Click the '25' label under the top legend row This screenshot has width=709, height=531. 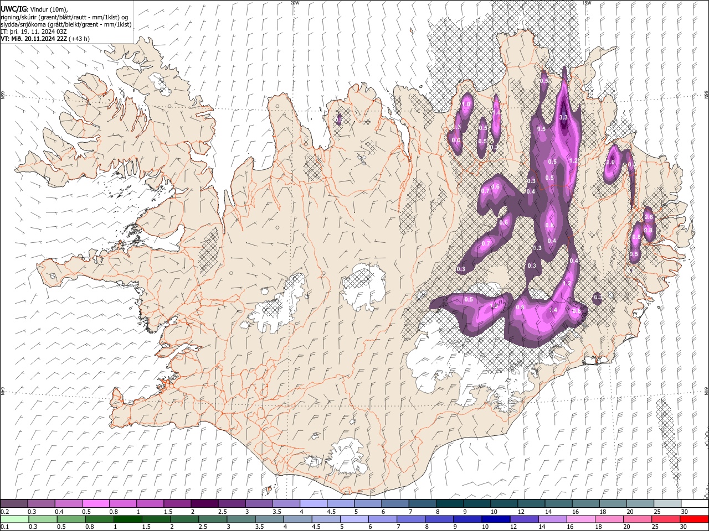(x=657, y=512)
